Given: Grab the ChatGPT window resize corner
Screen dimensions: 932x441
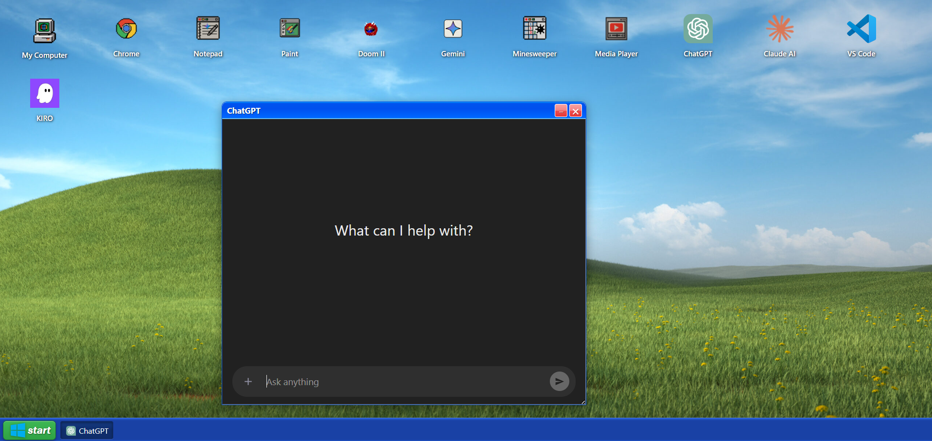Looking at the screenshot, I should pos(583,402).
